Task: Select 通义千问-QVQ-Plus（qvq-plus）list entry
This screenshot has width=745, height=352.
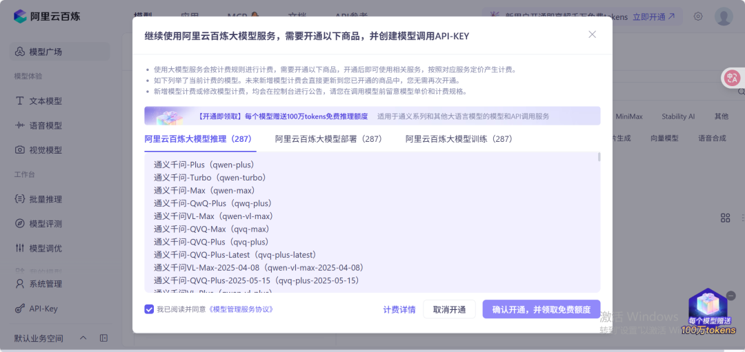Action: coord(212,242)
